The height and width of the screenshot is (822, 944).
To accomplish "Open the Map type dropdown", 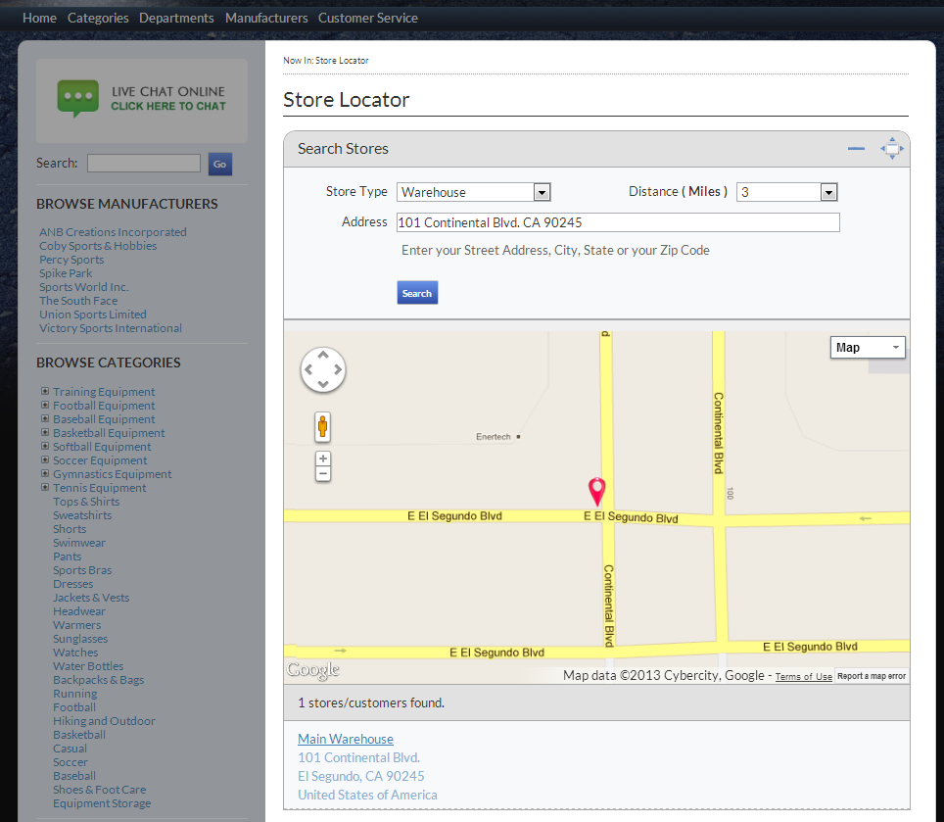I will [x=868, y=348].
